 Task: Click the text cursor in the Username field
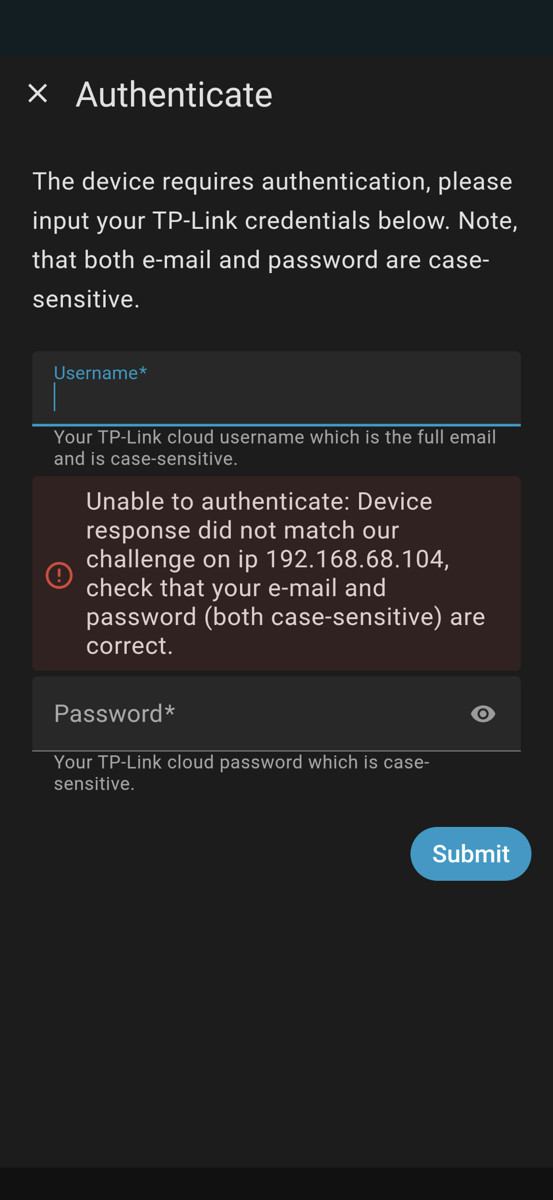55,397
